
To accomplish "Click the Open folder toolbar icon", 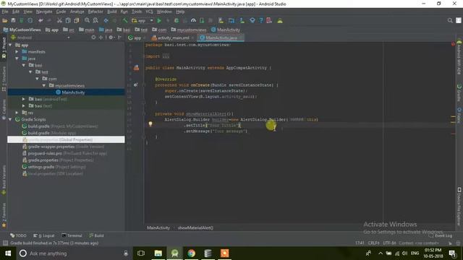I will 5,21.
